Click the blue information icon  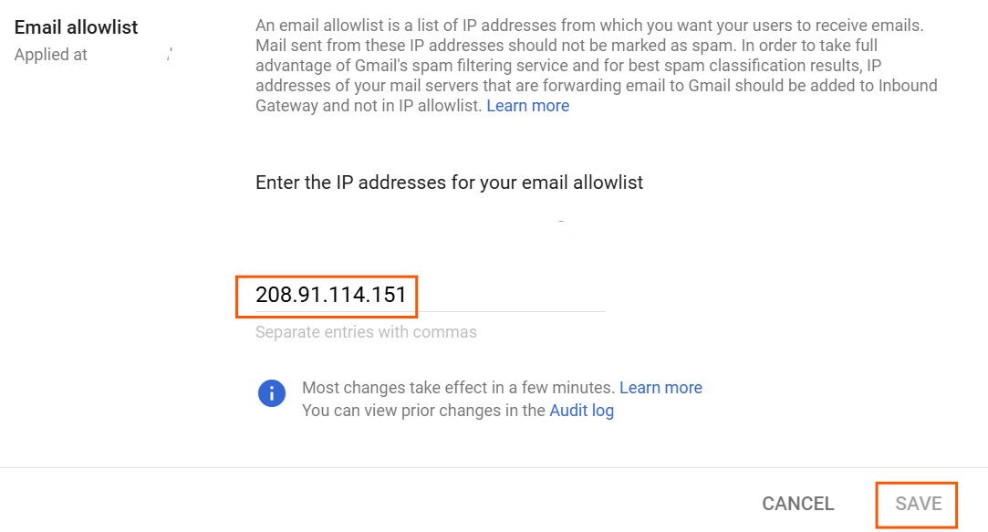pos(272,393)
